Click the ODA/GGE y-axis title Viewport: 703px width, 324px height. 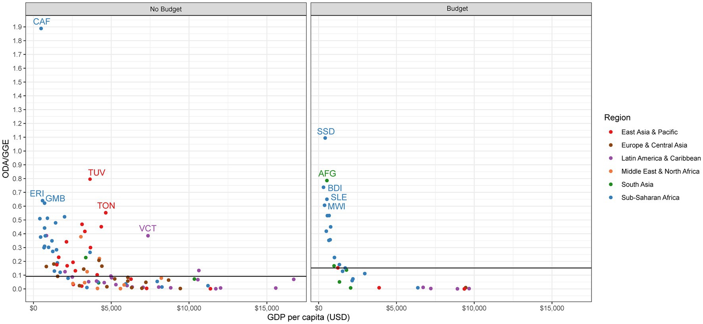pyautogui.click(x=6, y=159)
